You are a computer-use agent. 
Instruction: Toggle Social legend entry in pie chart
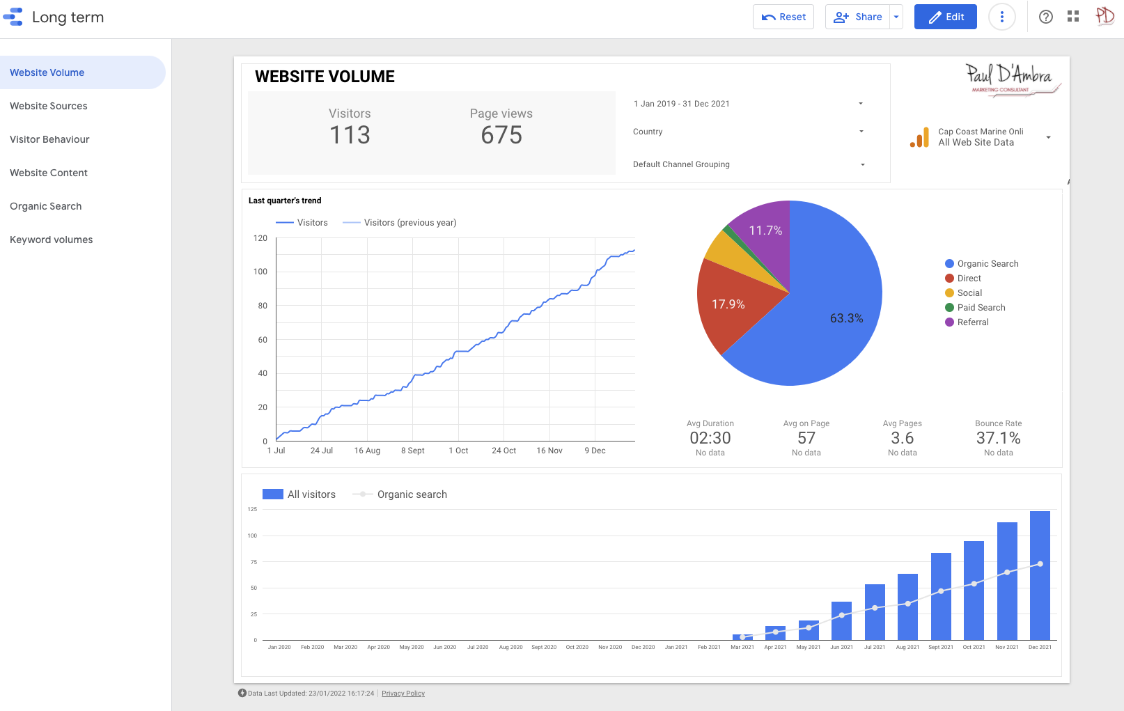[964, 293]
